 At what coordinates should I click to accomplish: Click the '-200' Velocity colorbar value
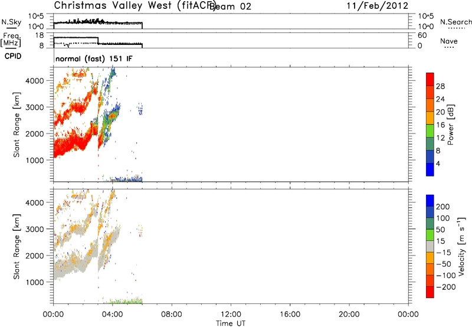pyautogui.click(x=445, y=287)
